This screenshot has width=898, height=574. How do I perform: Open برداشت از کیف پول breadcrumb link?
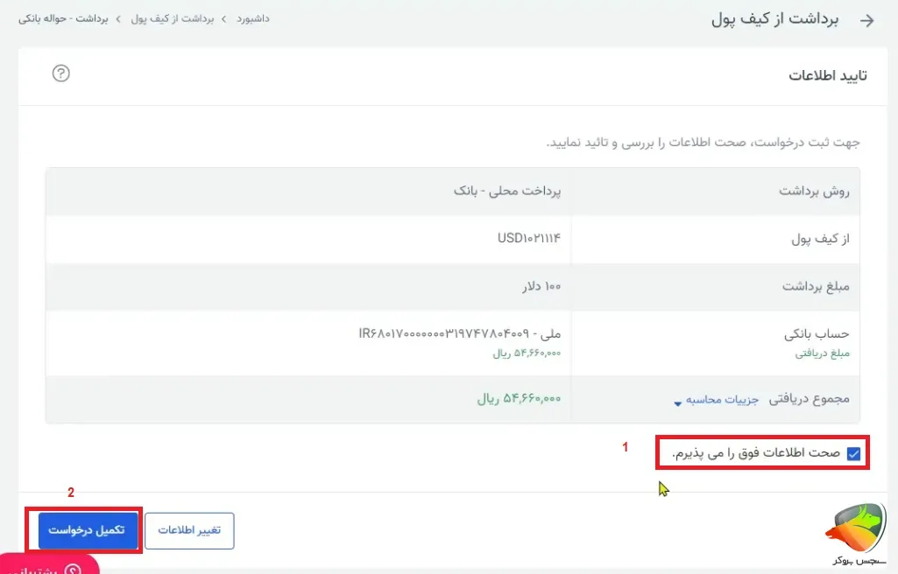[x=173, y=19]
